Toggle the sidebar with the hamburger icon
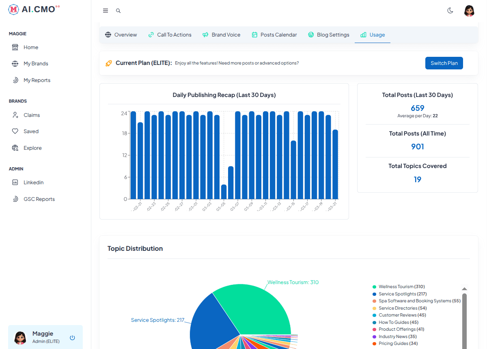 105,11
